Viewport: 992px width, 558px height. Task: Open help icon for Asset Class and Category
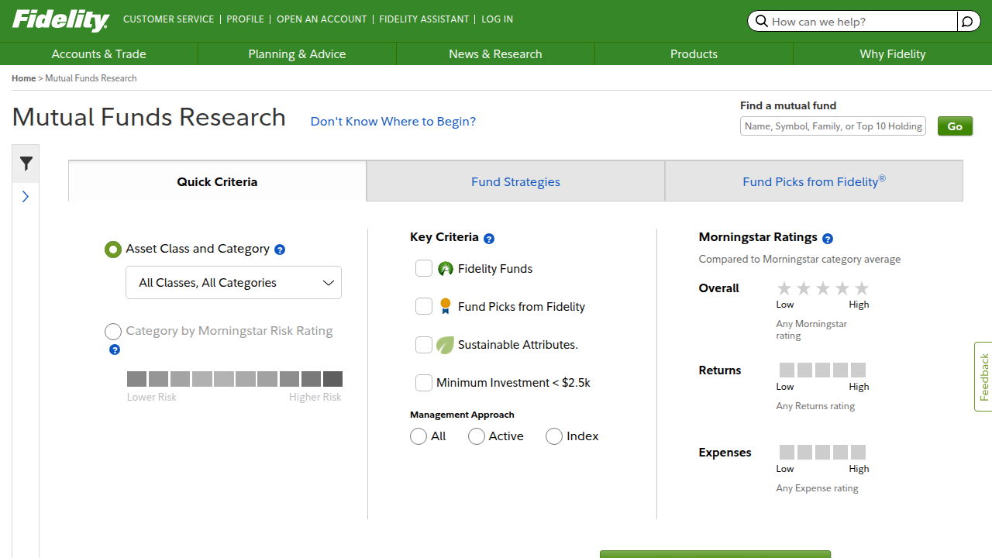tap(280, 250)
